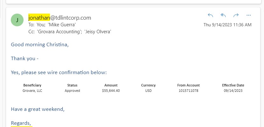Click the Forward arrow icon

[x=236, y=15]
